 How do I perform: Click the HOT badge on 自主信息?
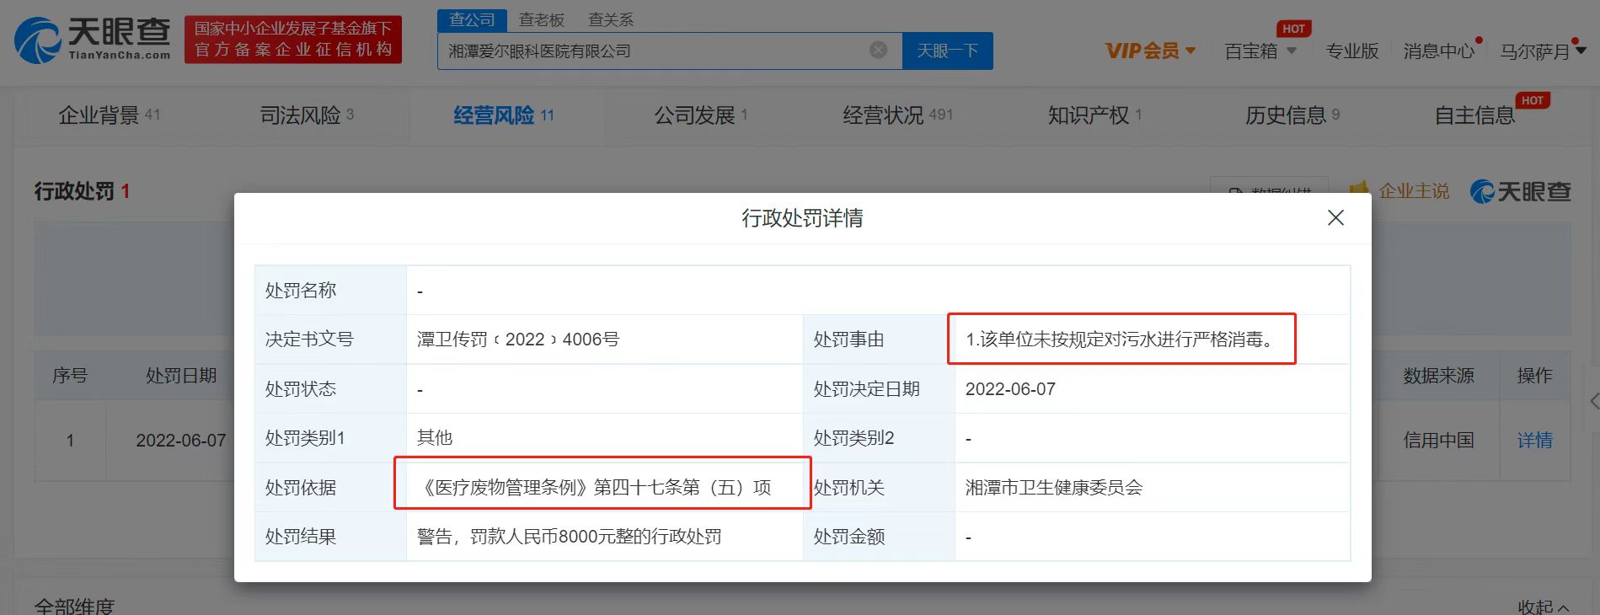[1532, 100]
